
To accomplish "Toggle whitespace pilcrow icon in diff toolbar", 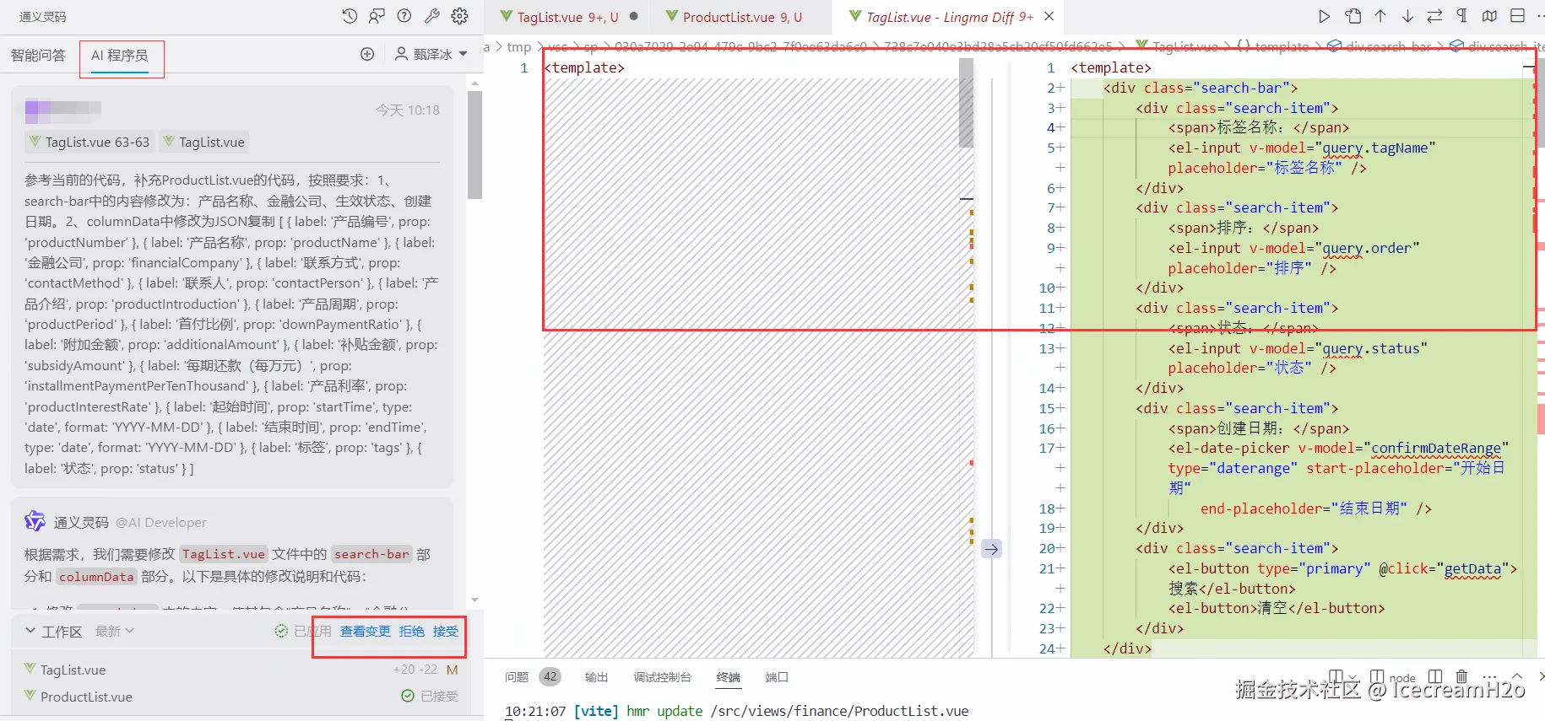I will point(1461,16).
